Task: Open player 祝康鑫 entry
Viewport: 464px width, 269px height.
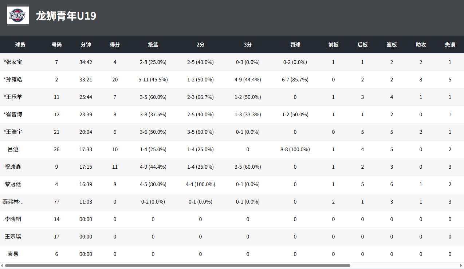Action: 13,167
